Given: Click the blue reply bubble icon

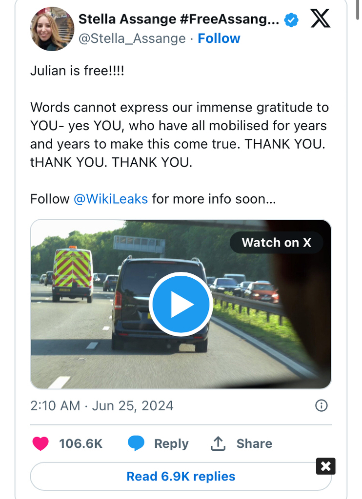Looking at the screenshot, I should (136, 443).
